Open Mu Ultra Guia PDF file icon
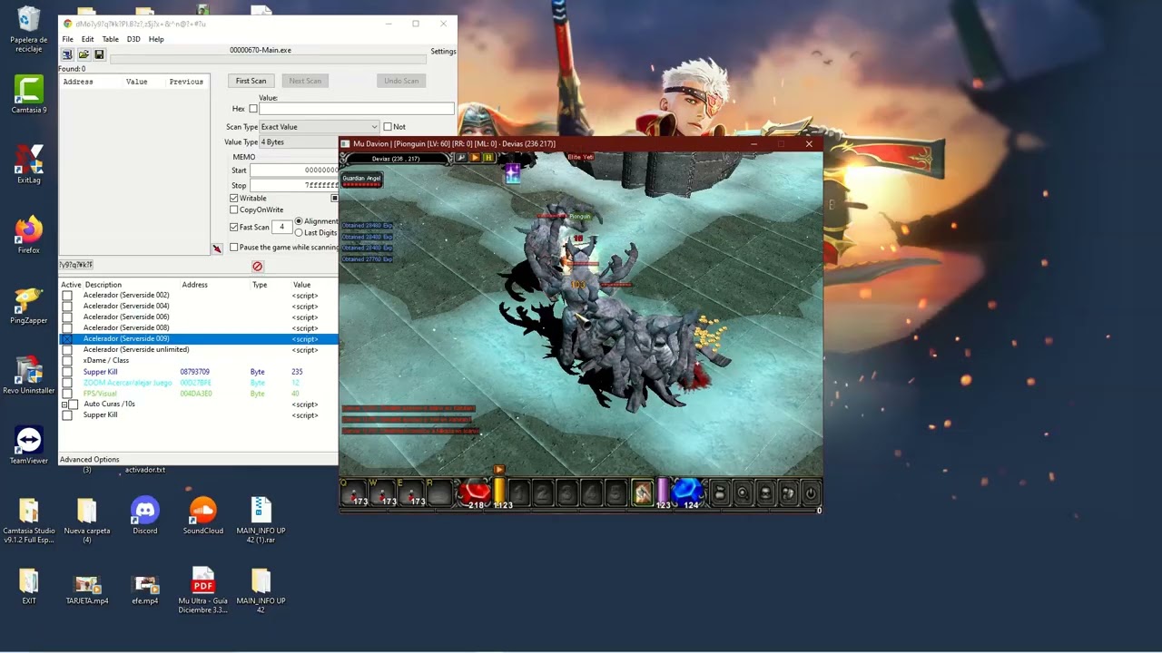The height and width of the screenshot is (653, 1162). (202, 590)
